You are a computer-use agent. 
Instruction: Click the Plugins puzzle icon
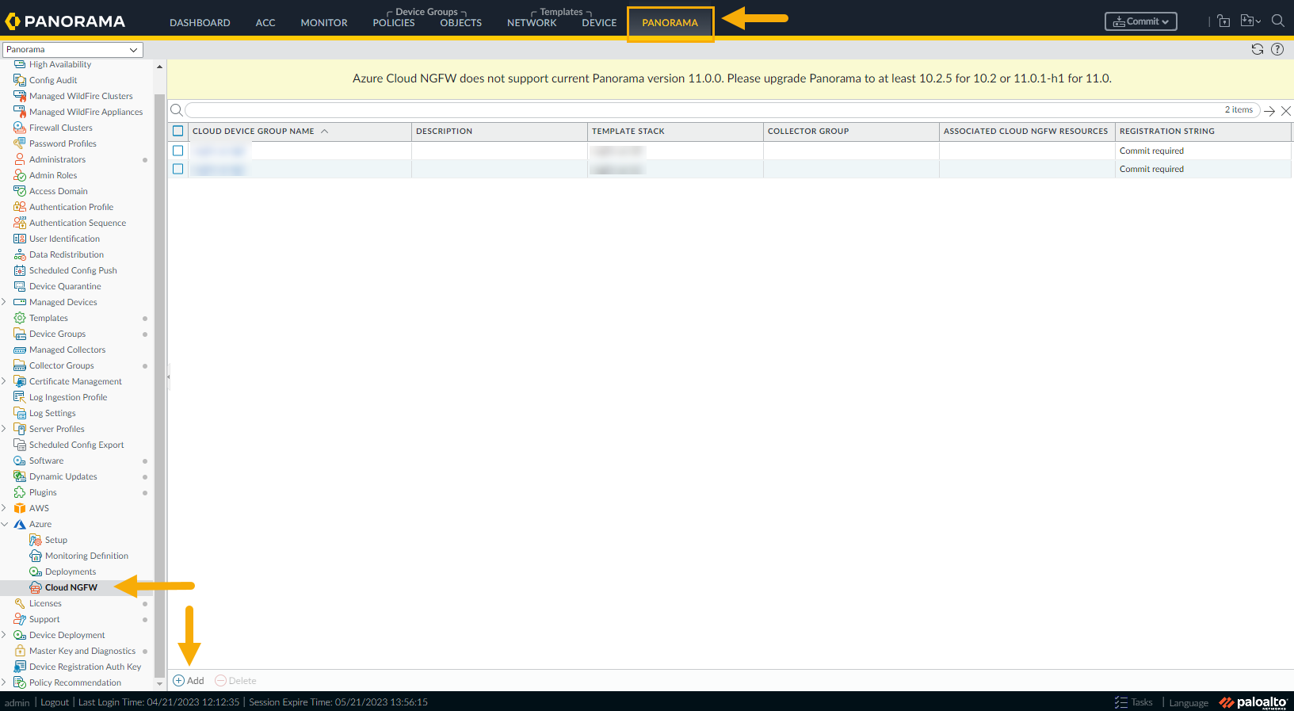pyautogui.click(x=20, y=492)
